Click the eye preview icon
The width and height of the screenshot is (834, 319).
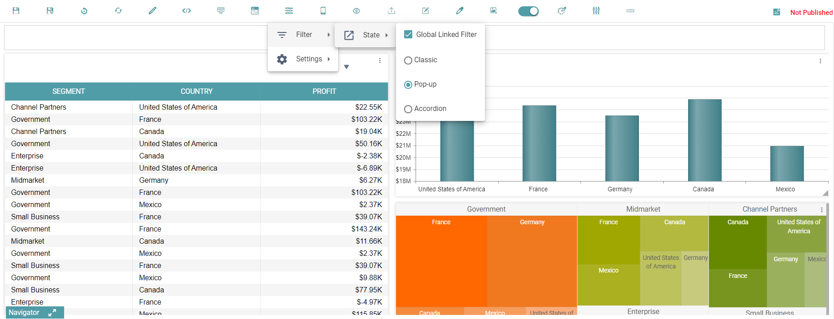(x=356, y=11)
